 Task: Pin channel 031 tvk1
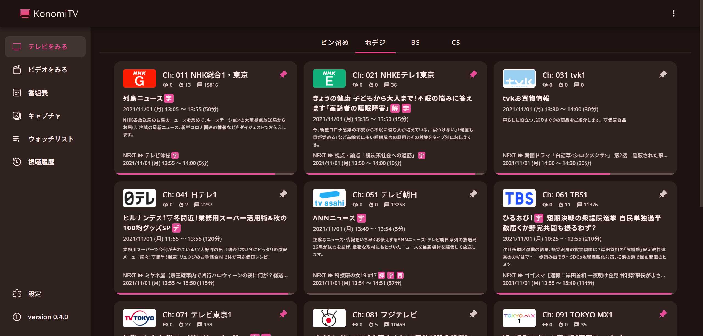[x=663, y=74]
